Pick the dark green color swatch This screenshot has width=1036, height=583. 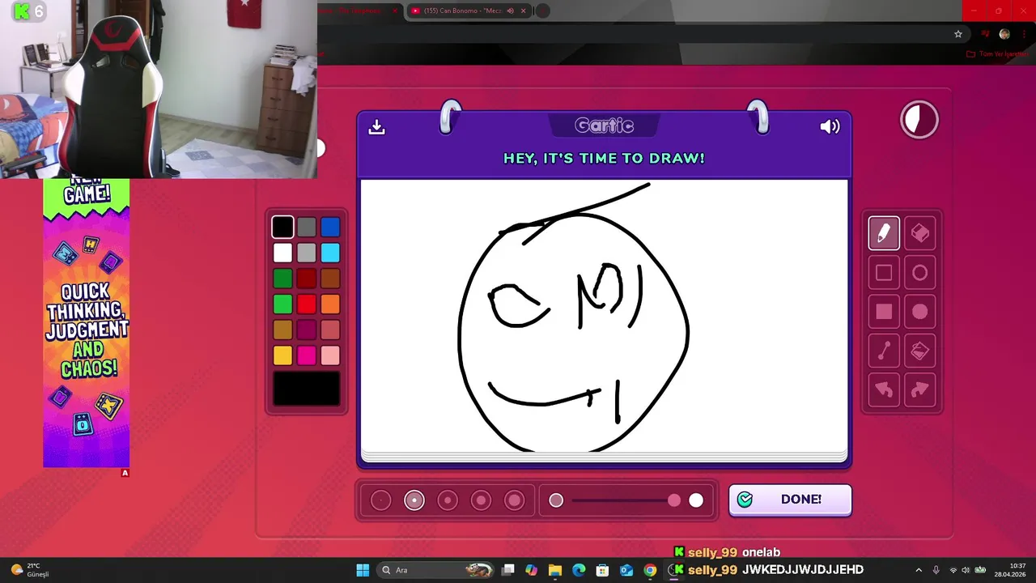click(282, 279)
